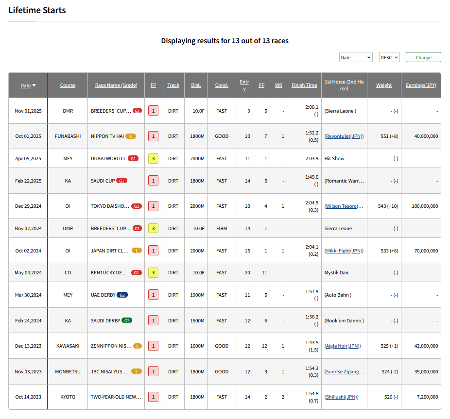
Task: Sort by PP column header
Action: click(261, 85)
